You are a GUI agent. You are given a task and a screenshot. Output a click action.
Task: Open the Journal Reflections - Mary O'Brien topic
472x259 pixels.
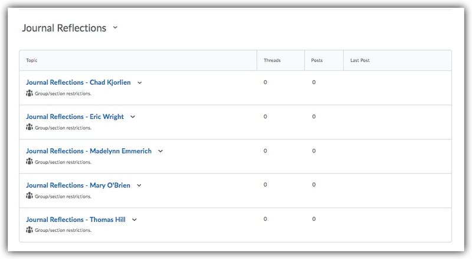pos(78,185)
